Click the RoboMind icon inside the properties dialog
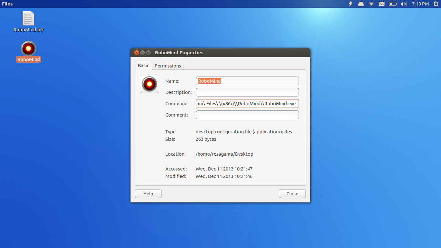Viewport: 441px width, 248px height. pyautogui.click(x=149, y=84)
